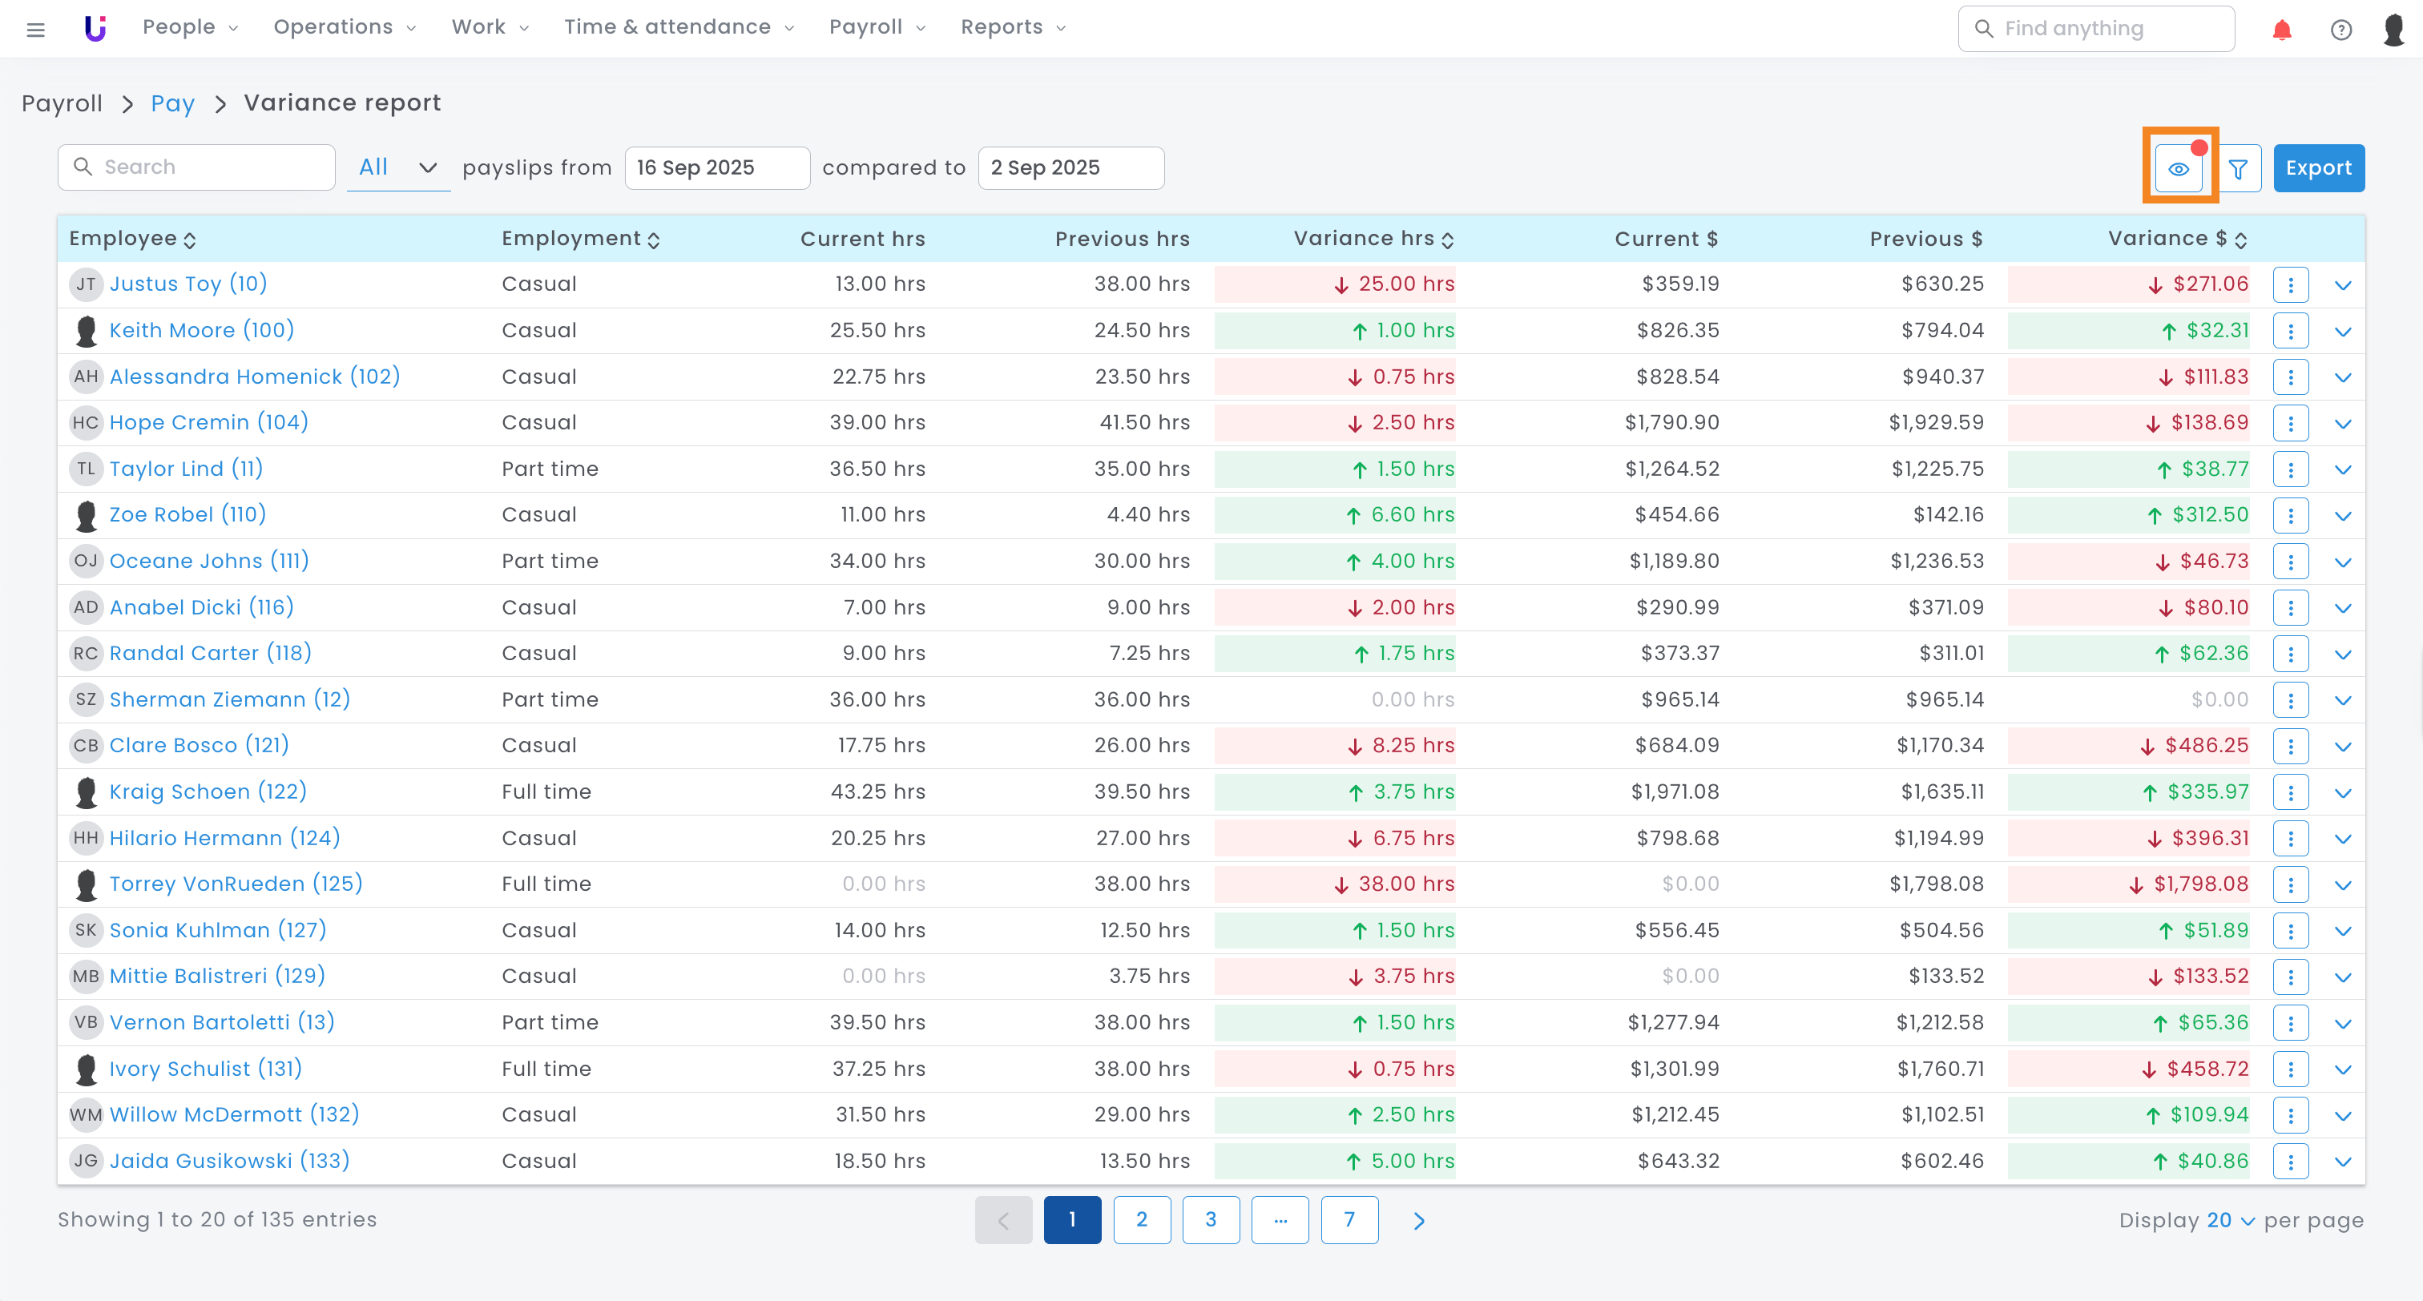Image resolution: width=2423 pixels, height=1301 pixels.
Task: Open the help question mark icon
Action: pyautogui.click(x=2340, y=29)
